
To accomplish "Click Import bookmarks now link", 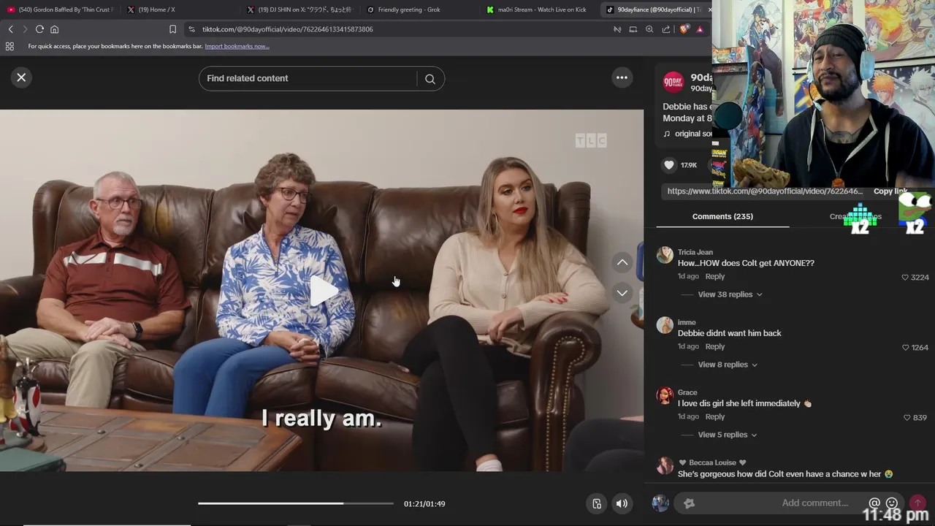I will click(237, 46).
